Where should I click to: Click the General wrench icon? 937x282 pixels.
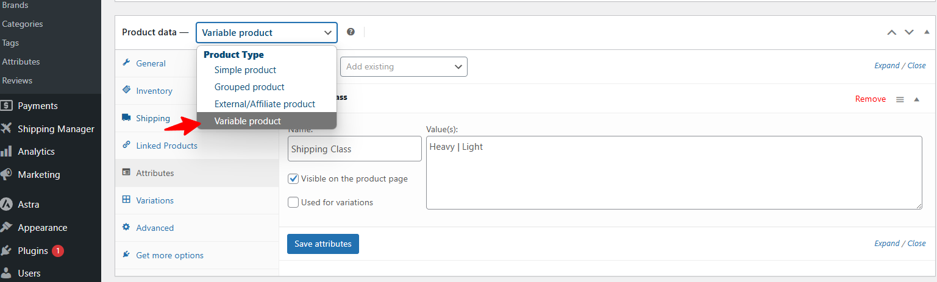click(126, 63)
